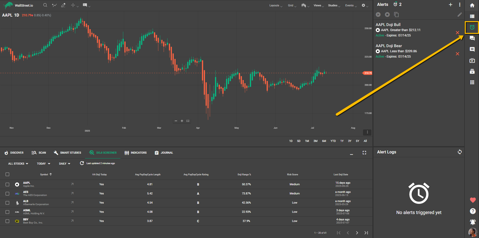Toggle select-all checkbox in table header
Image resolution: width=479 pixels, height=238 pixels.
(7, 174)
